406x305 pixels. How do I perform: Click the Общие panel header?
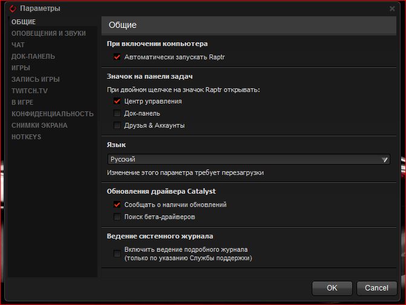(249, 25)
